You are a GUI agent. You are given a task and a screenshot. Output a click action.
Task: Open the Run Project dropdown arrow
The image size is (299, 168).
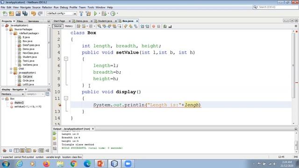point(99,14)
